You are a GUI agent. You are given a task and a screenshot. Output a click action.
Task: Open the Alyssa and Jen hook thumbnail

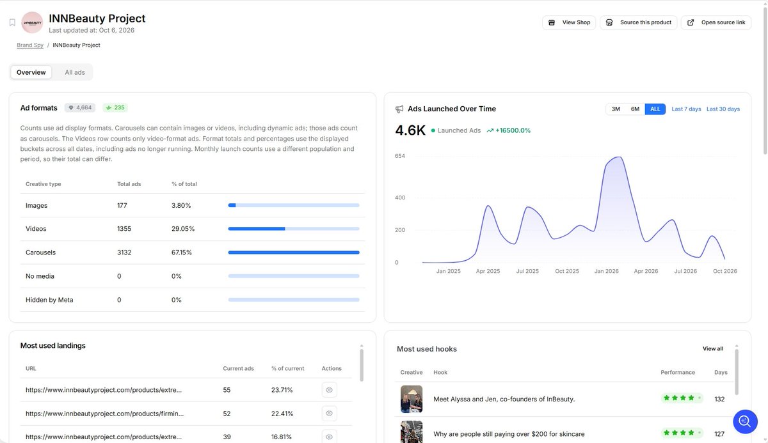click(x=412, y=399)
